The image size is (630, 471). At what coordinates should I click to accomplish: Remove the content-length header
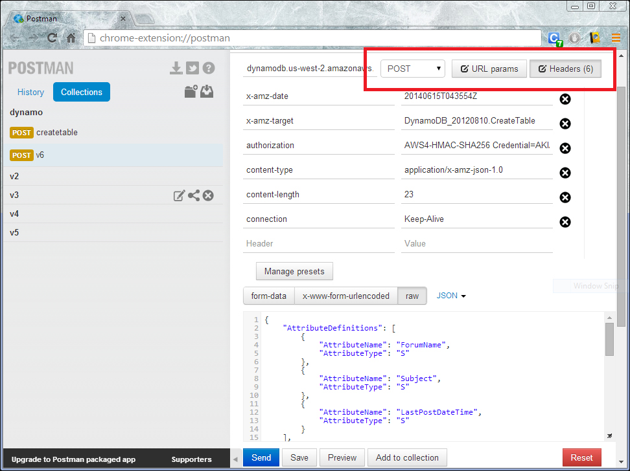tap(565, 197)
